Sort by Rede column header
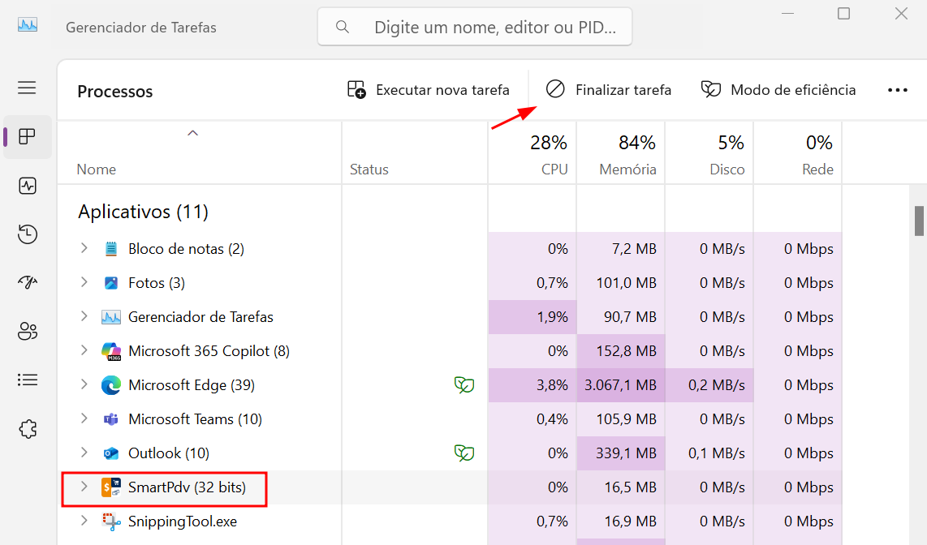 click(x=797, y=155)
